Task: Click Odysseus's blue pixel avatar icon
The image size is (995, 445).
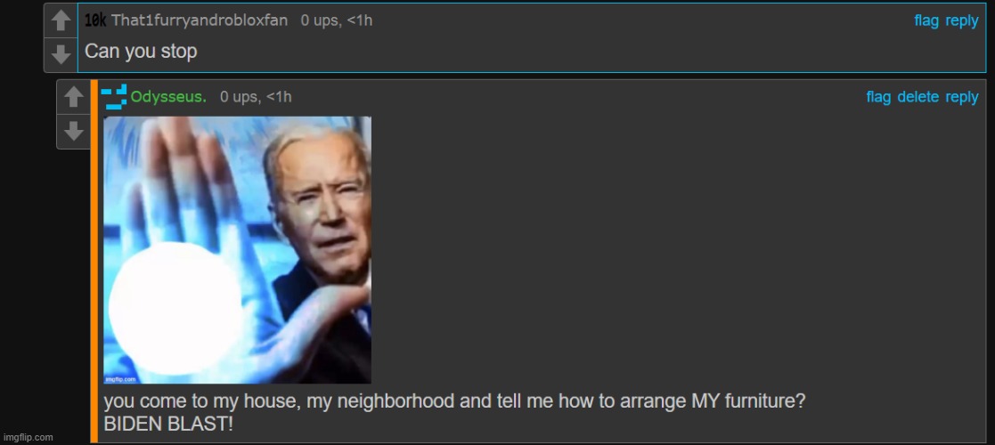Action: click(x=114, y=97)
